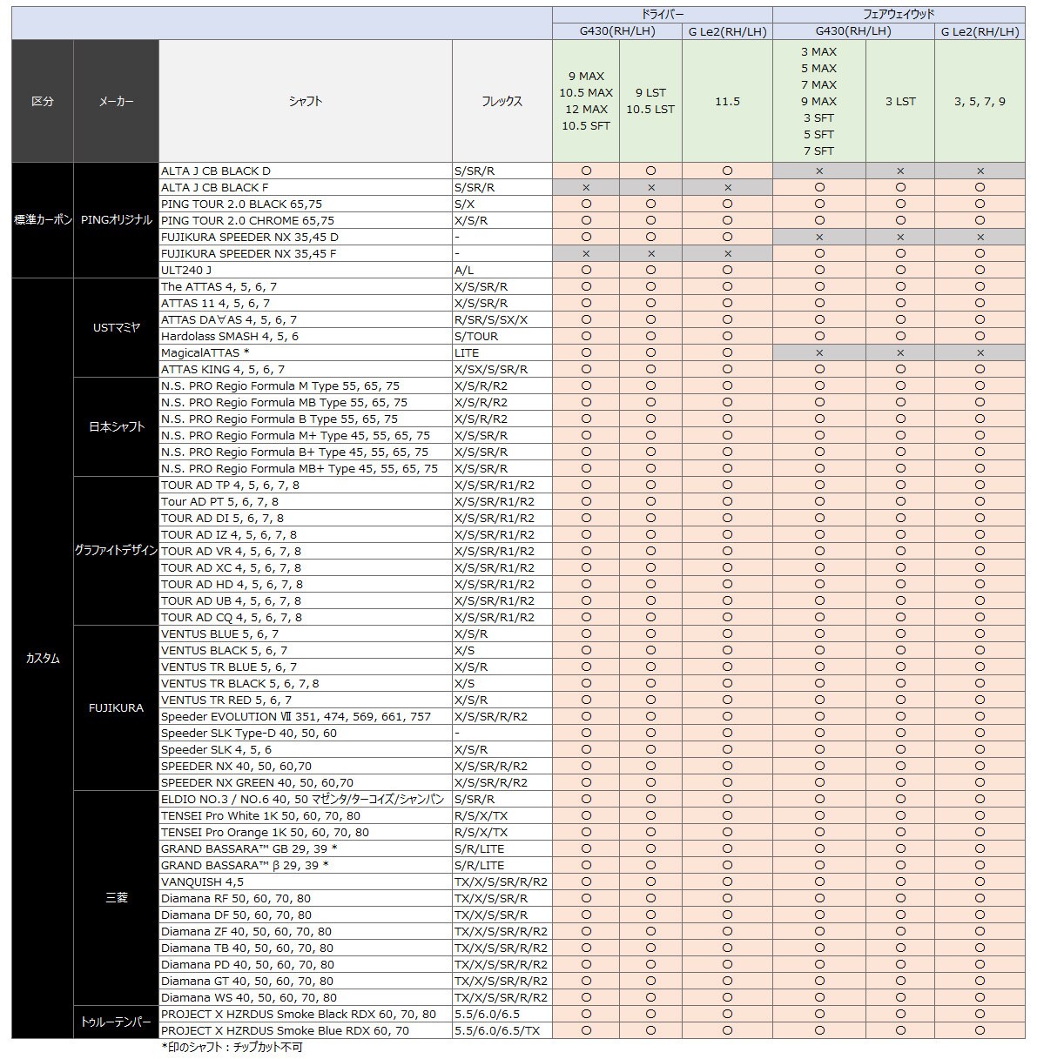Click the PINGオリジナル maker cell
Image resolution: width=1037 pixels, height=1059 pixels.
coord(116,220)
